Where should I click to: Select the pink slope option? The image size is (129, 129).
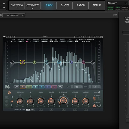click(27, 42)
